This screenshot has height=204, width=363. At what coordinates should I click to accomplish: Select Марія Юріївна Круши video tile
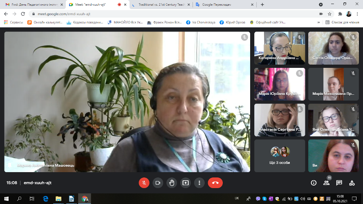click(x=280, y=84)
